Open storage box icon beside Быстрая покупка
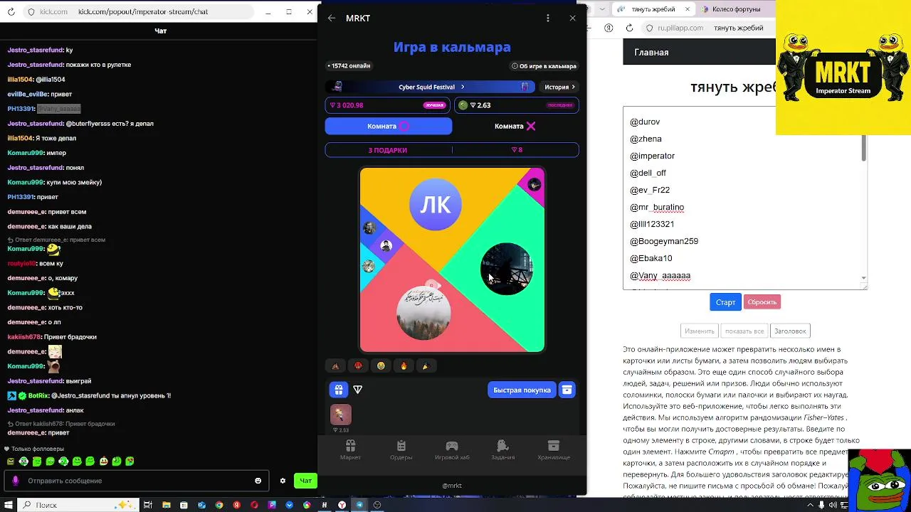The height and width of the screenshot is (512, 911). (567, 390)
